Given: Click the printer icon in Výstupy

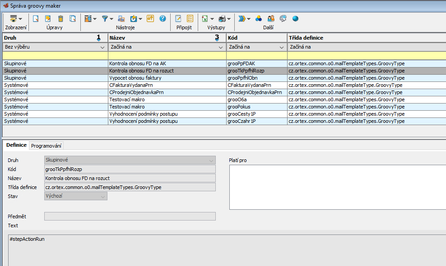Looking at the screenshot, I should pyautogui.click(x=222, y=18).
